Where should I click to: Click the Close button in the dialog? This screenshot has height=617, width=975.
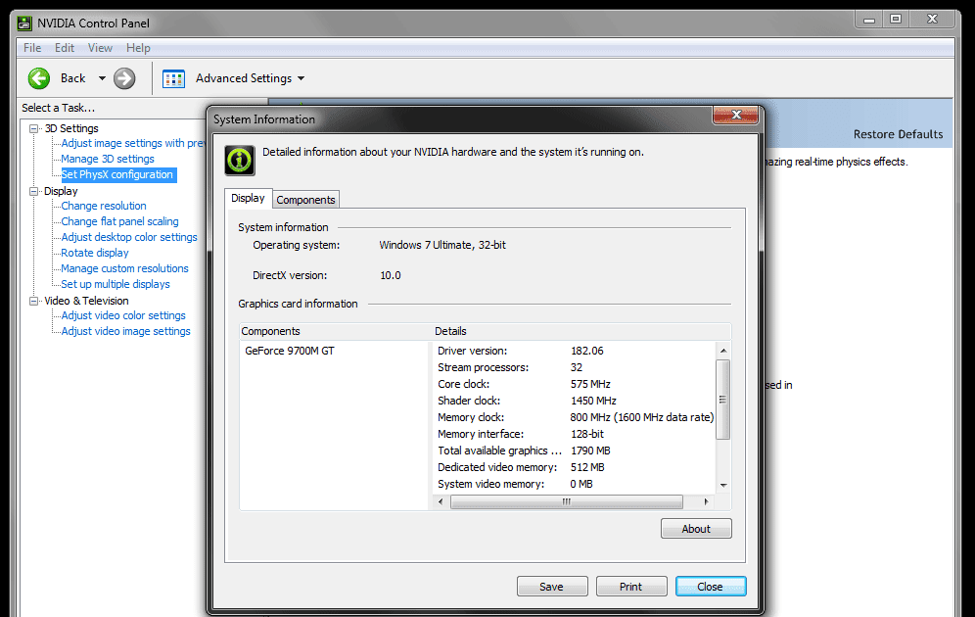point(711,587)
